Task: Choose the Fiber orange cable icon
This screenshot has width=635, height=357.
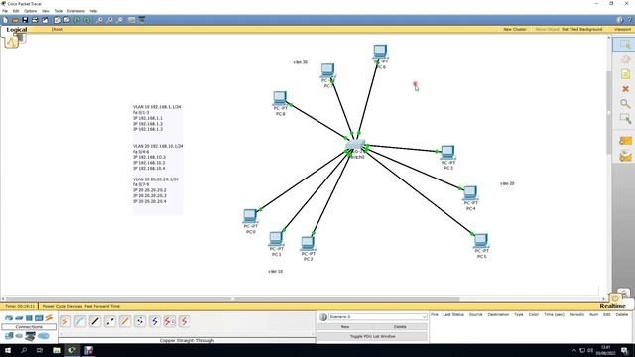Action: (x=125, y=321)
